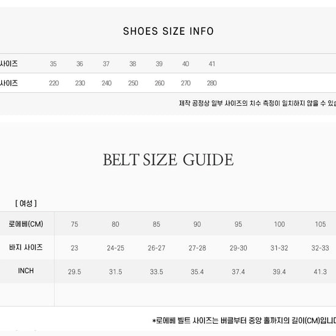Click the 280 mm shoe size value

pos(212,83)
